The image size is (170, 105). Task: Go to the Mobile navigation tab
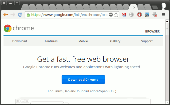83,41
